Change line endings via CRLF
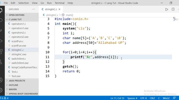The width and height of the screenshot is (179, 100). [x=152, y=98]
